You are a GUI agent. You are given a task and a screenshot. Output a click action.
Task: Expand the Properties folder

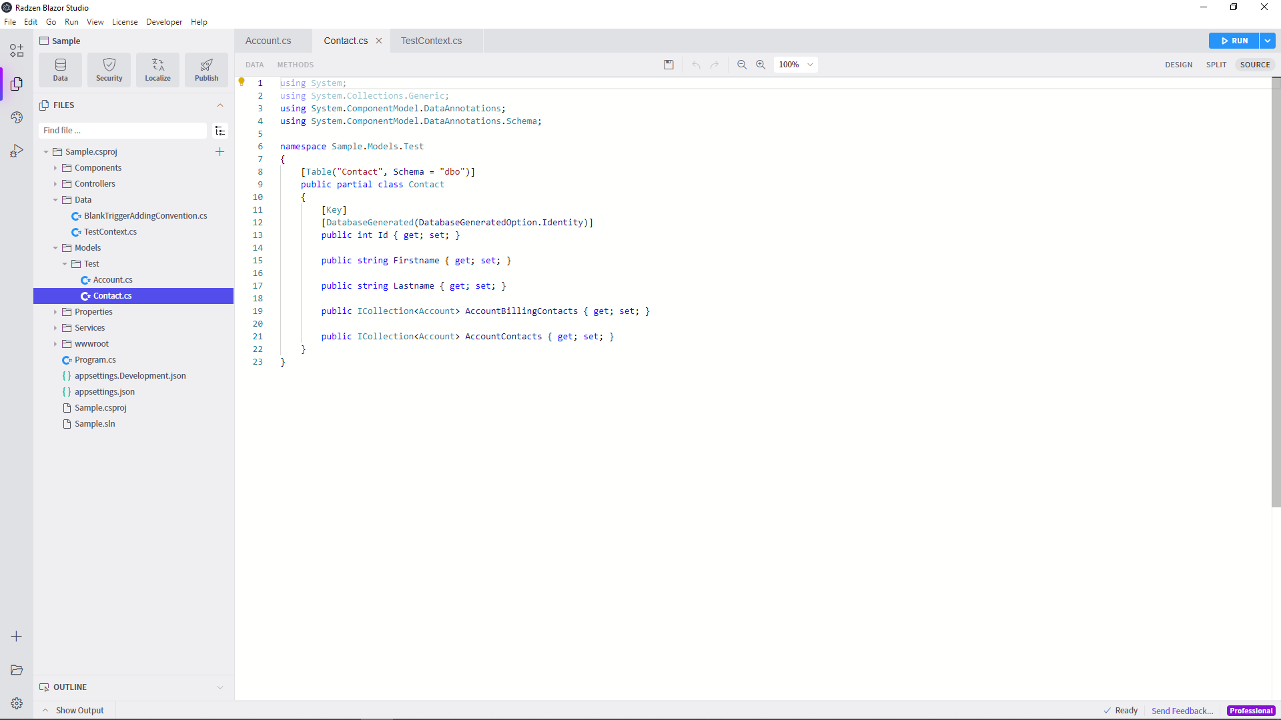(x=55, y=312)
